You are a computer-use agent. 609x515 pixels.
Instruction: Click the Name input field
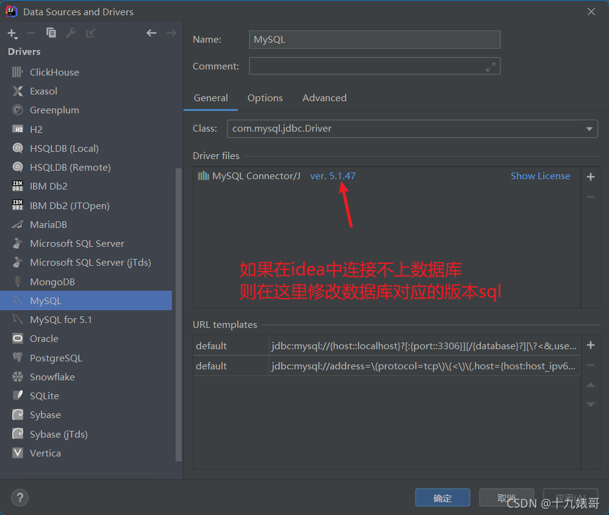tap(374, 40)
